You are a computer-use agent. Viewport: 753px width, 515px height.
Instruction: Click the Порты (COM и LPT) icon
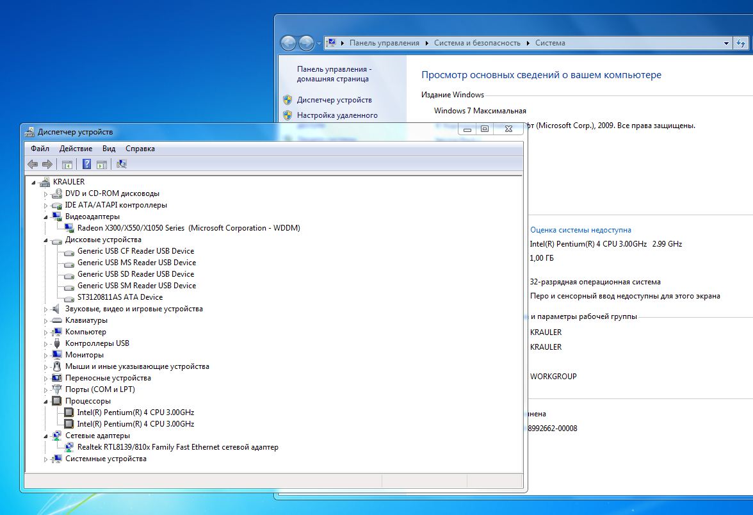[x=56, y=389]
